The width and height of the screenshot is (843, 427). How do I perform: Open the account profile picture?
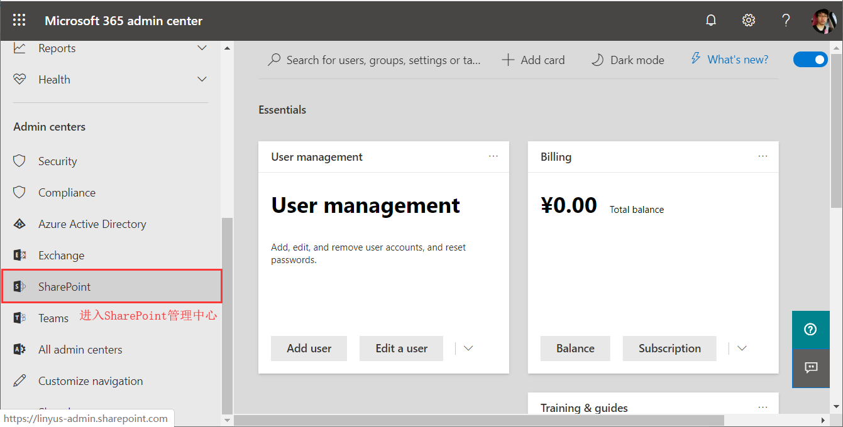click(x=824, y=21)
